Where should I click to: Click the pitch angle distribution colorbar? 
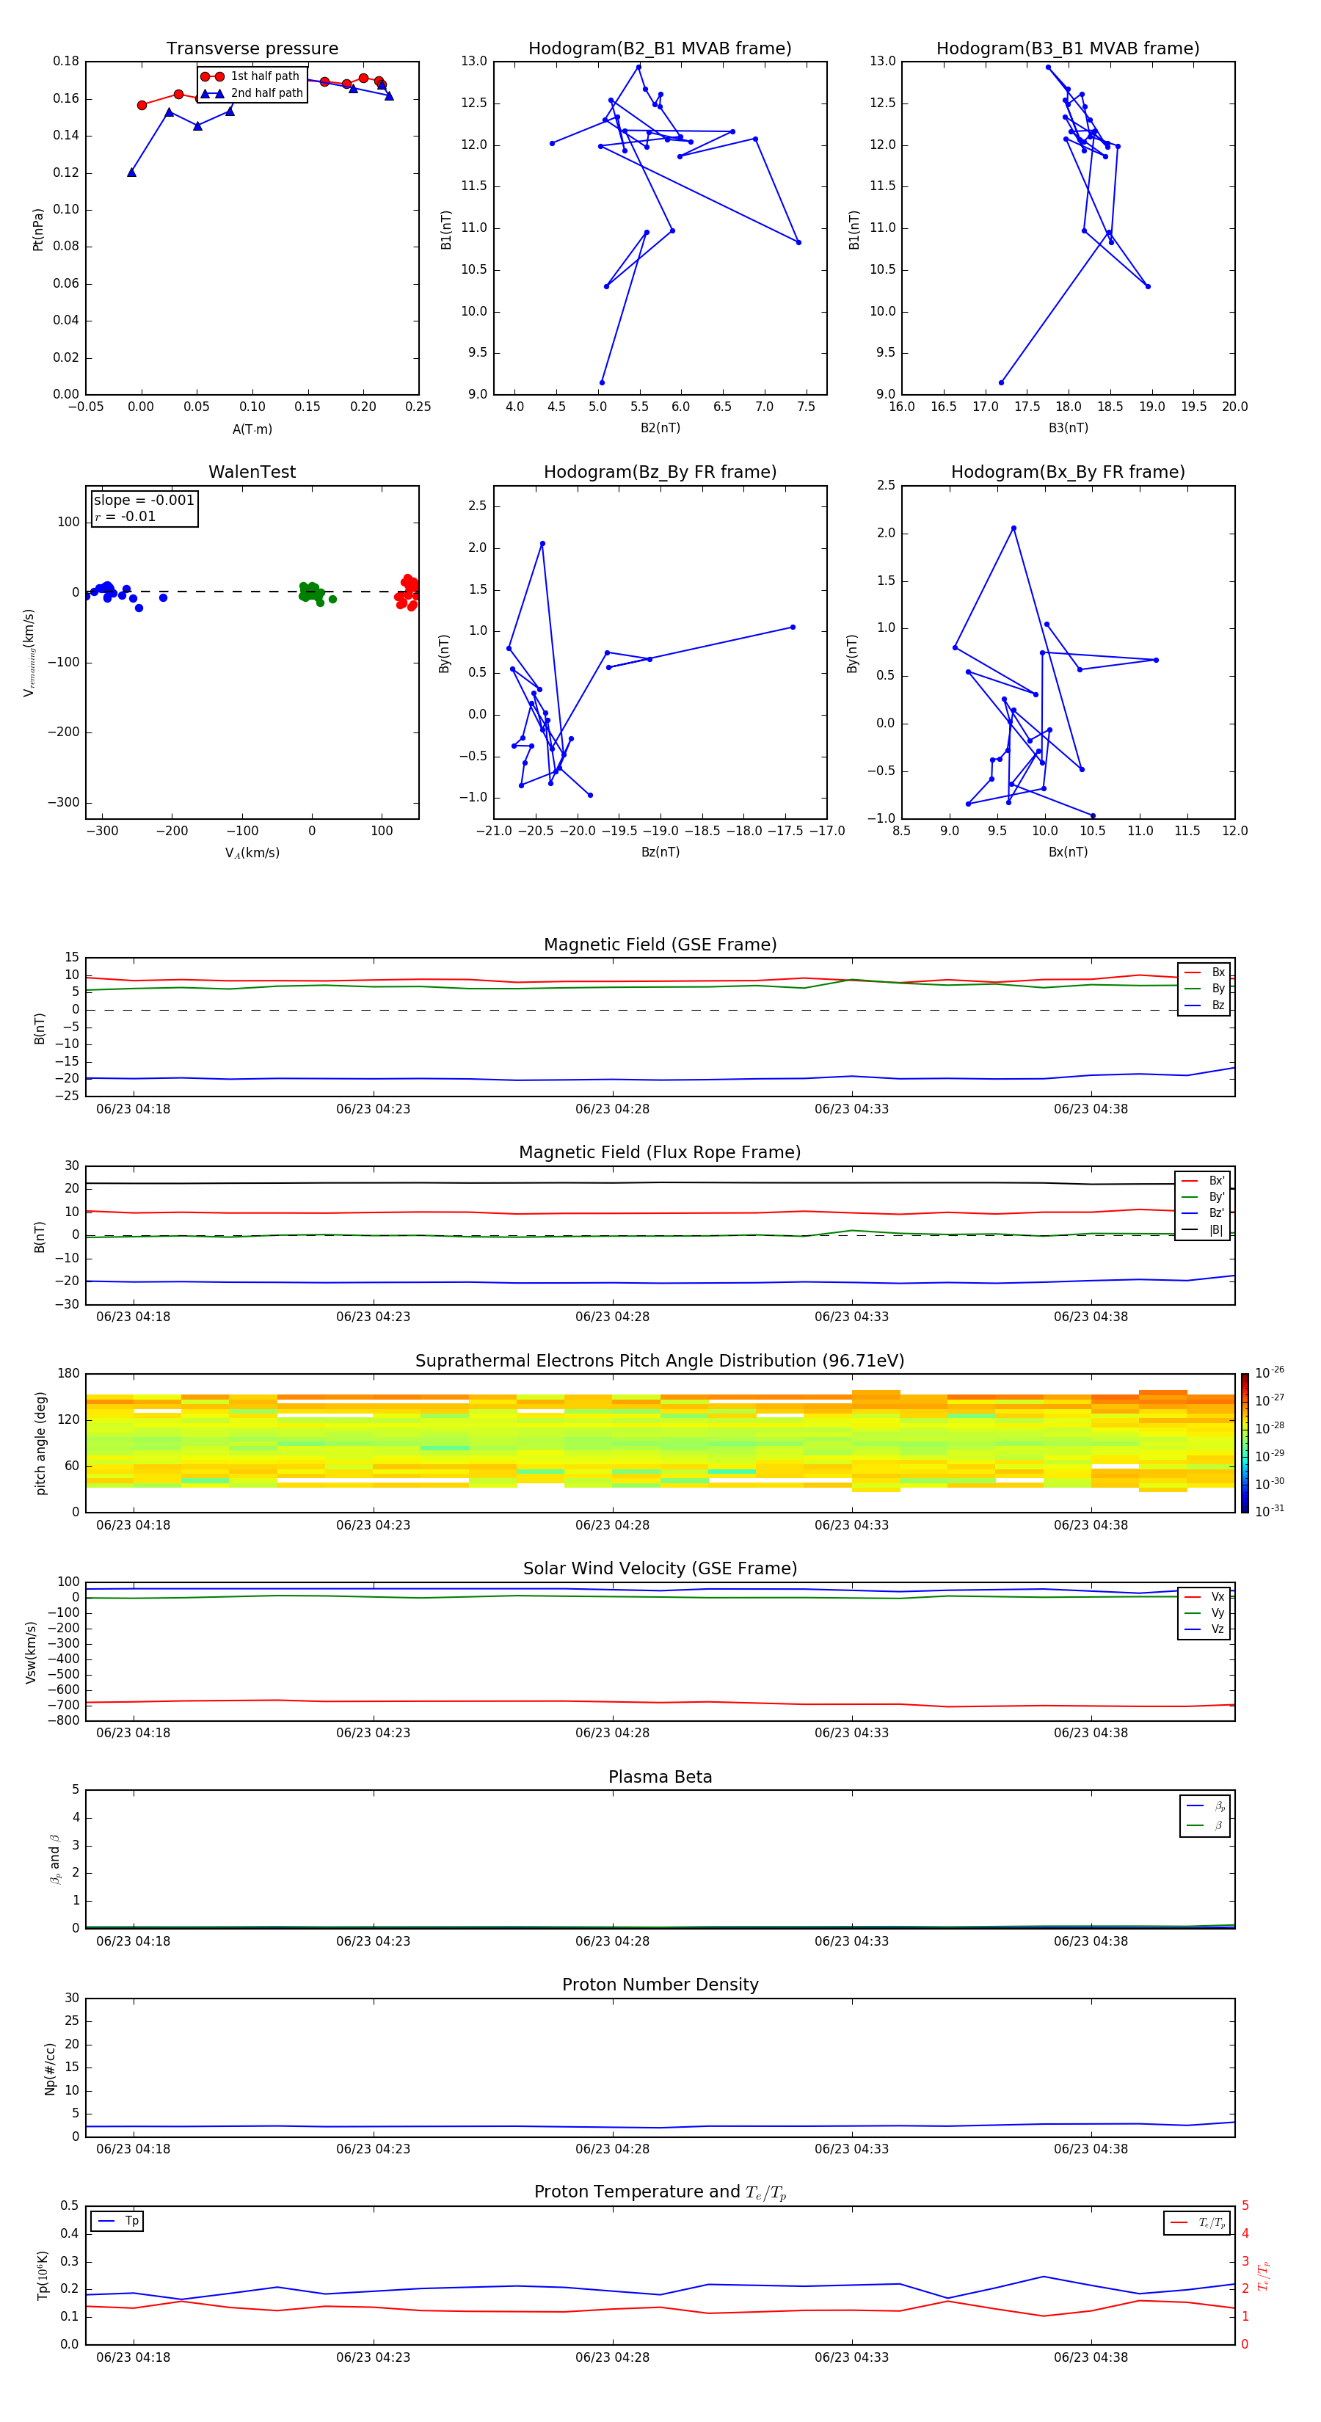click(1245, 1443)
